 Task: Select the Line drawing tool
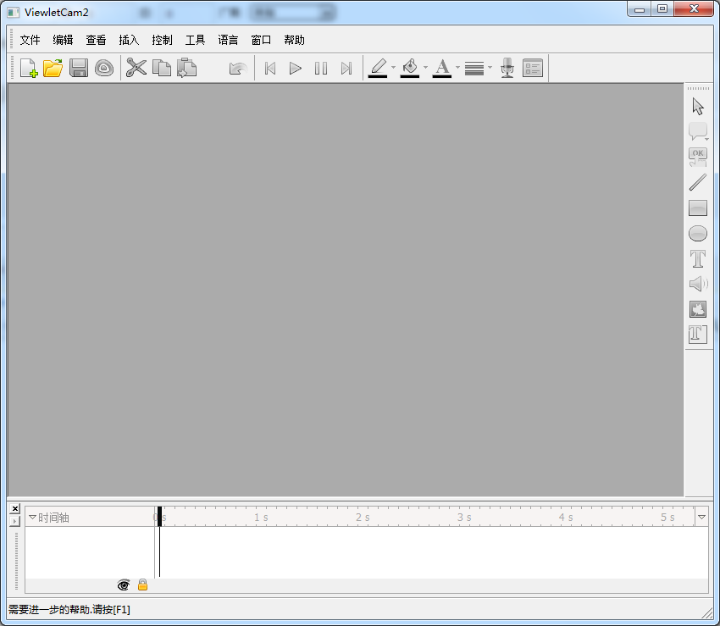tap(698, 182)
